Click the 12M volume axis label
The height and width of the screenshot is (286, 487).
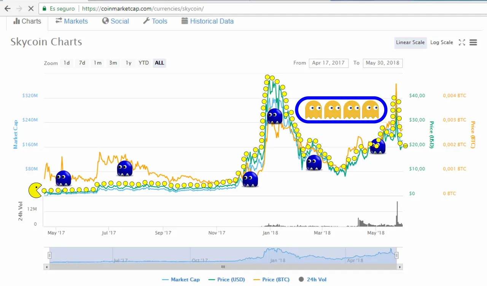32,209
